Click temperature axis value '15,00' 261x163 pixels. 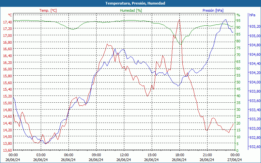click(8, 103)
